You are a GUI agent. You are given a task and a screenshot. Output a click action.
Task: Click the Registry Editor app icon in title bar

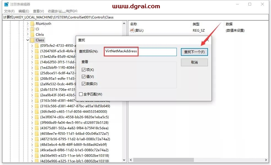pos(6,4)
